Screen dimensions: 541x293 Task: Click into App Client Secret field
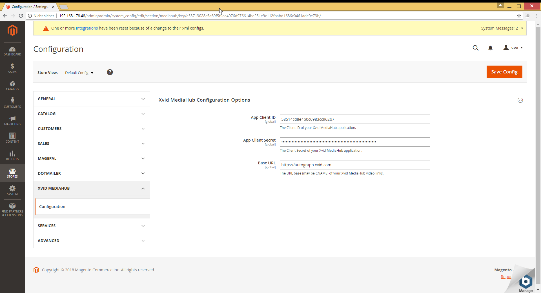coord(355,142)
